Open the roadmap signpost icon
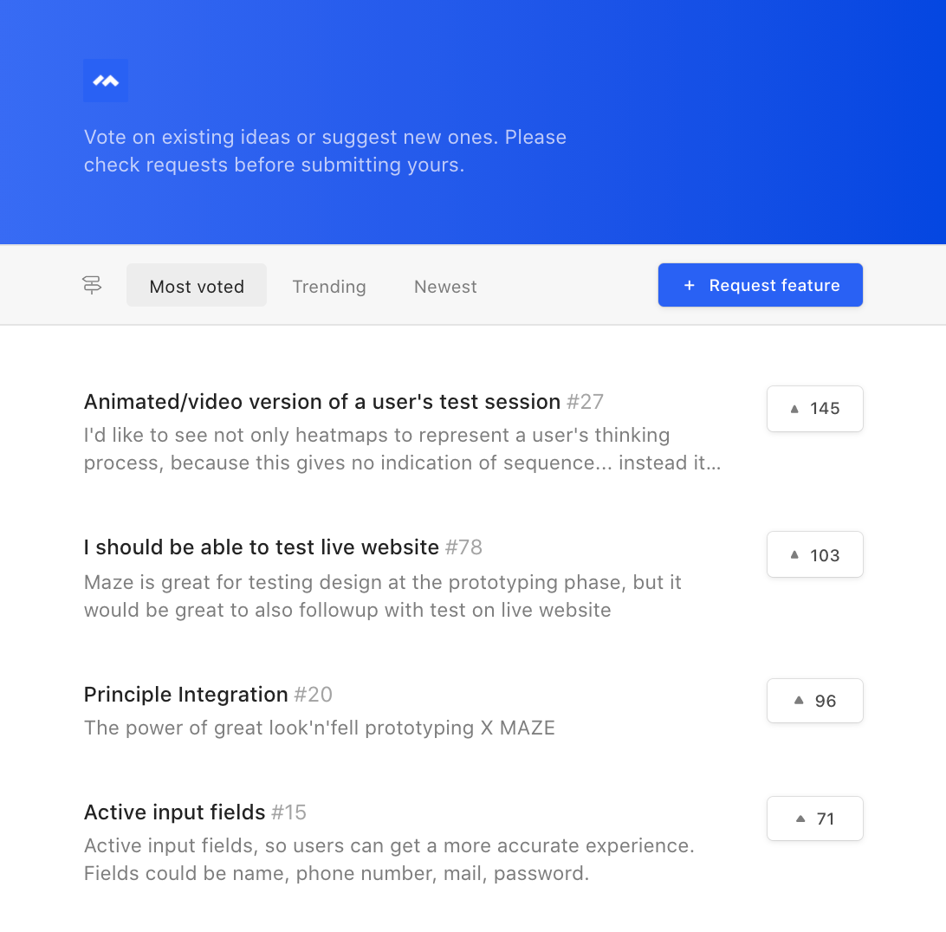This screenshot has width=946, height=932. (92, 285)
